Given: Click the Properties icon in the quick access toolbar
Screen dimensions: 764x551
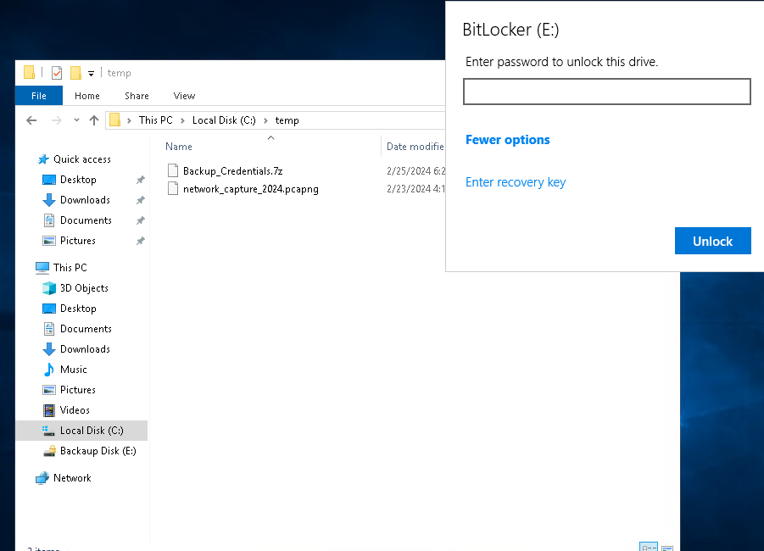Looking at the screenshot, I should point(57,73).
